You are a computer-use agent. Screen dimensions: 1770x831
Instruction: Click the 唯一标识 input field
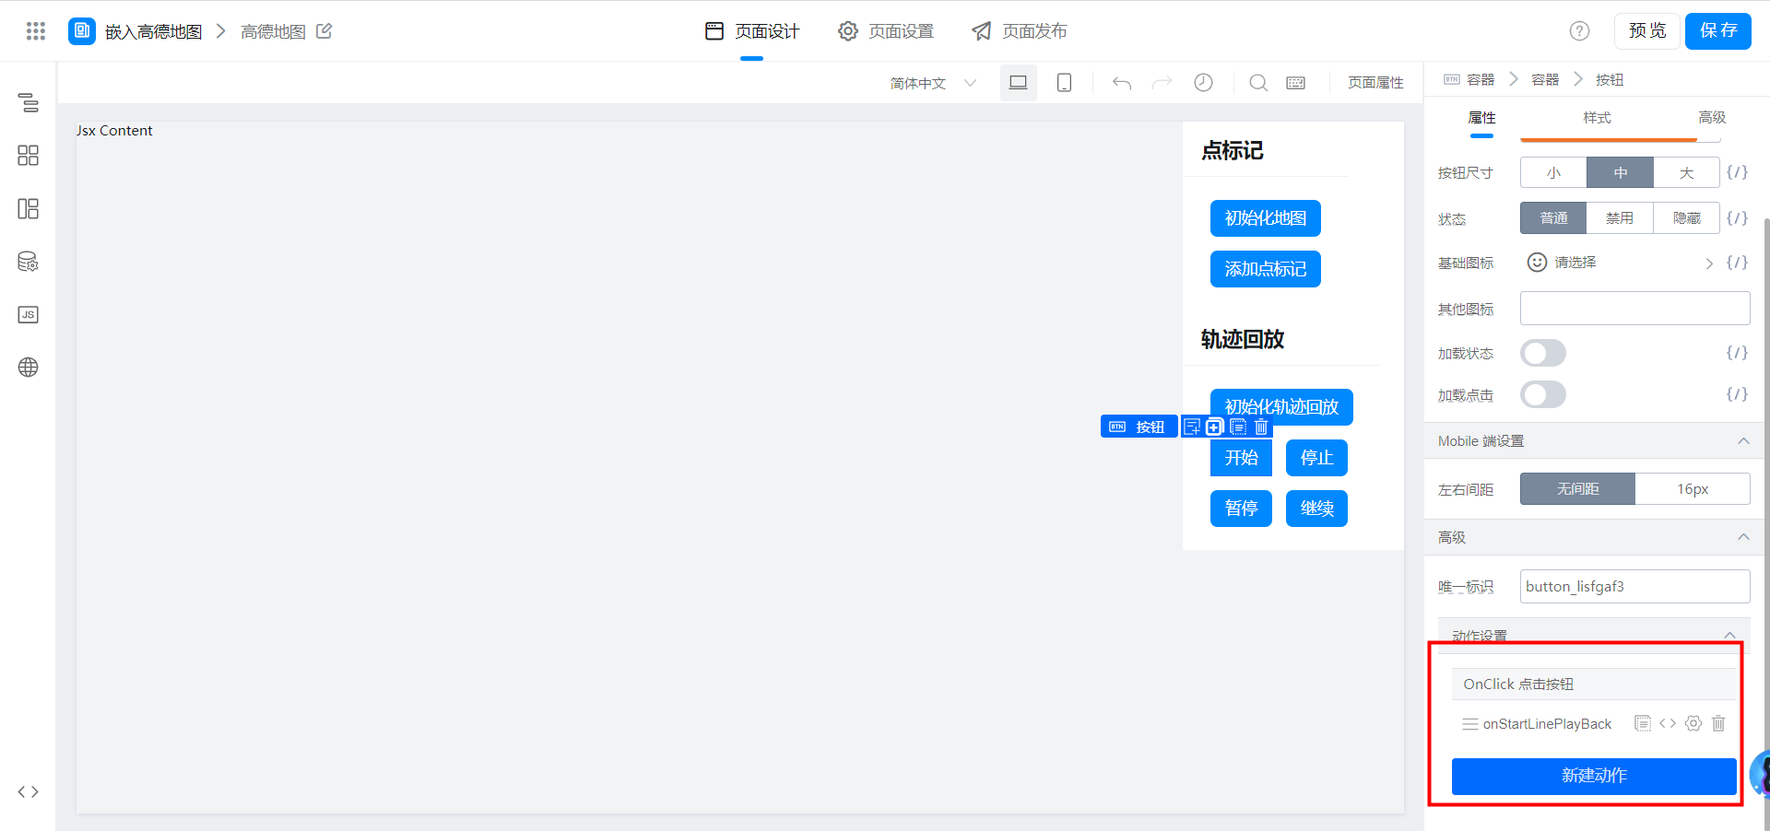click(x=1634, y=586)
